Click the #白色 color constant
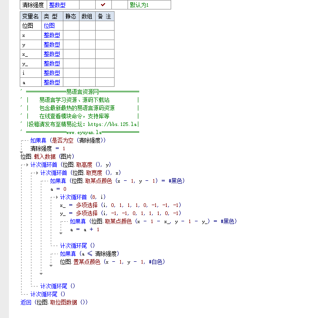The width and height of the screenshot is (318, 318). point(155,262)
